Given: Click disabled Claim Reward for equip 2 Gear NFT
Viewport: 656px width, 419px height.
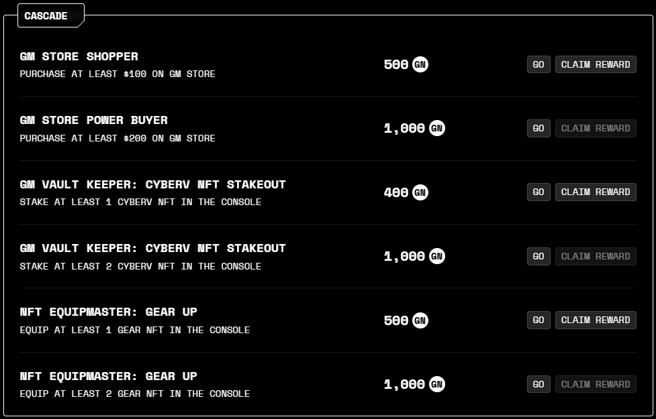Looking at the screenshot, I should [595, 384].
